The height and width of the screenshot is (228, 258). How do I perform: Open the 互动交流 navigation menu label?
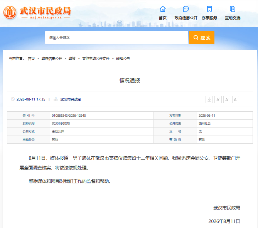coord(233,18)
